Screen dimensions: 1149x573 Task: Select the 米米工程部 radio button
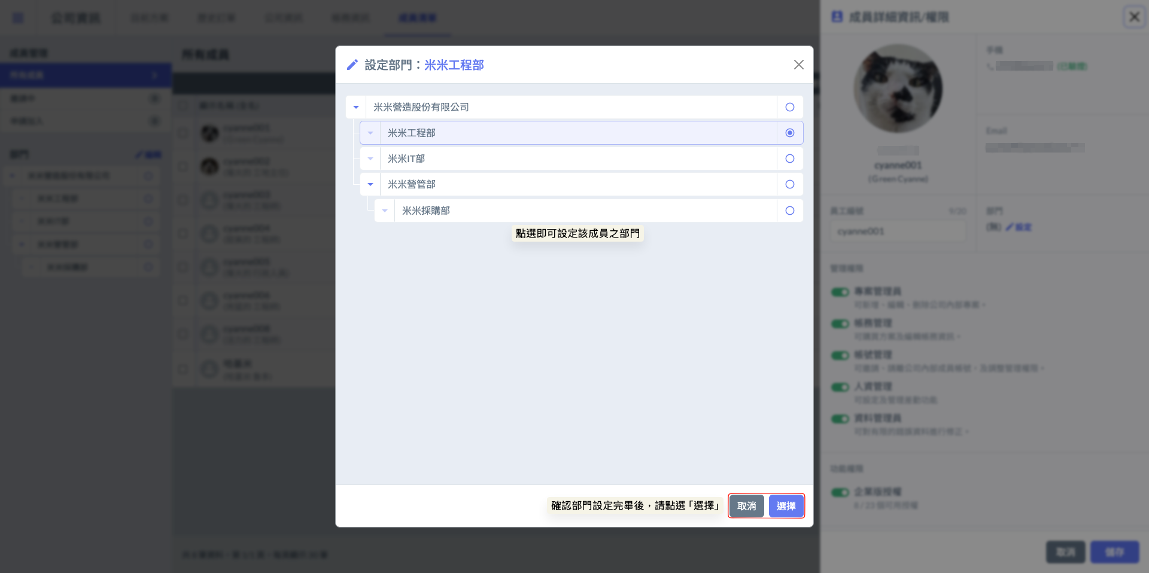coord(789,133)
